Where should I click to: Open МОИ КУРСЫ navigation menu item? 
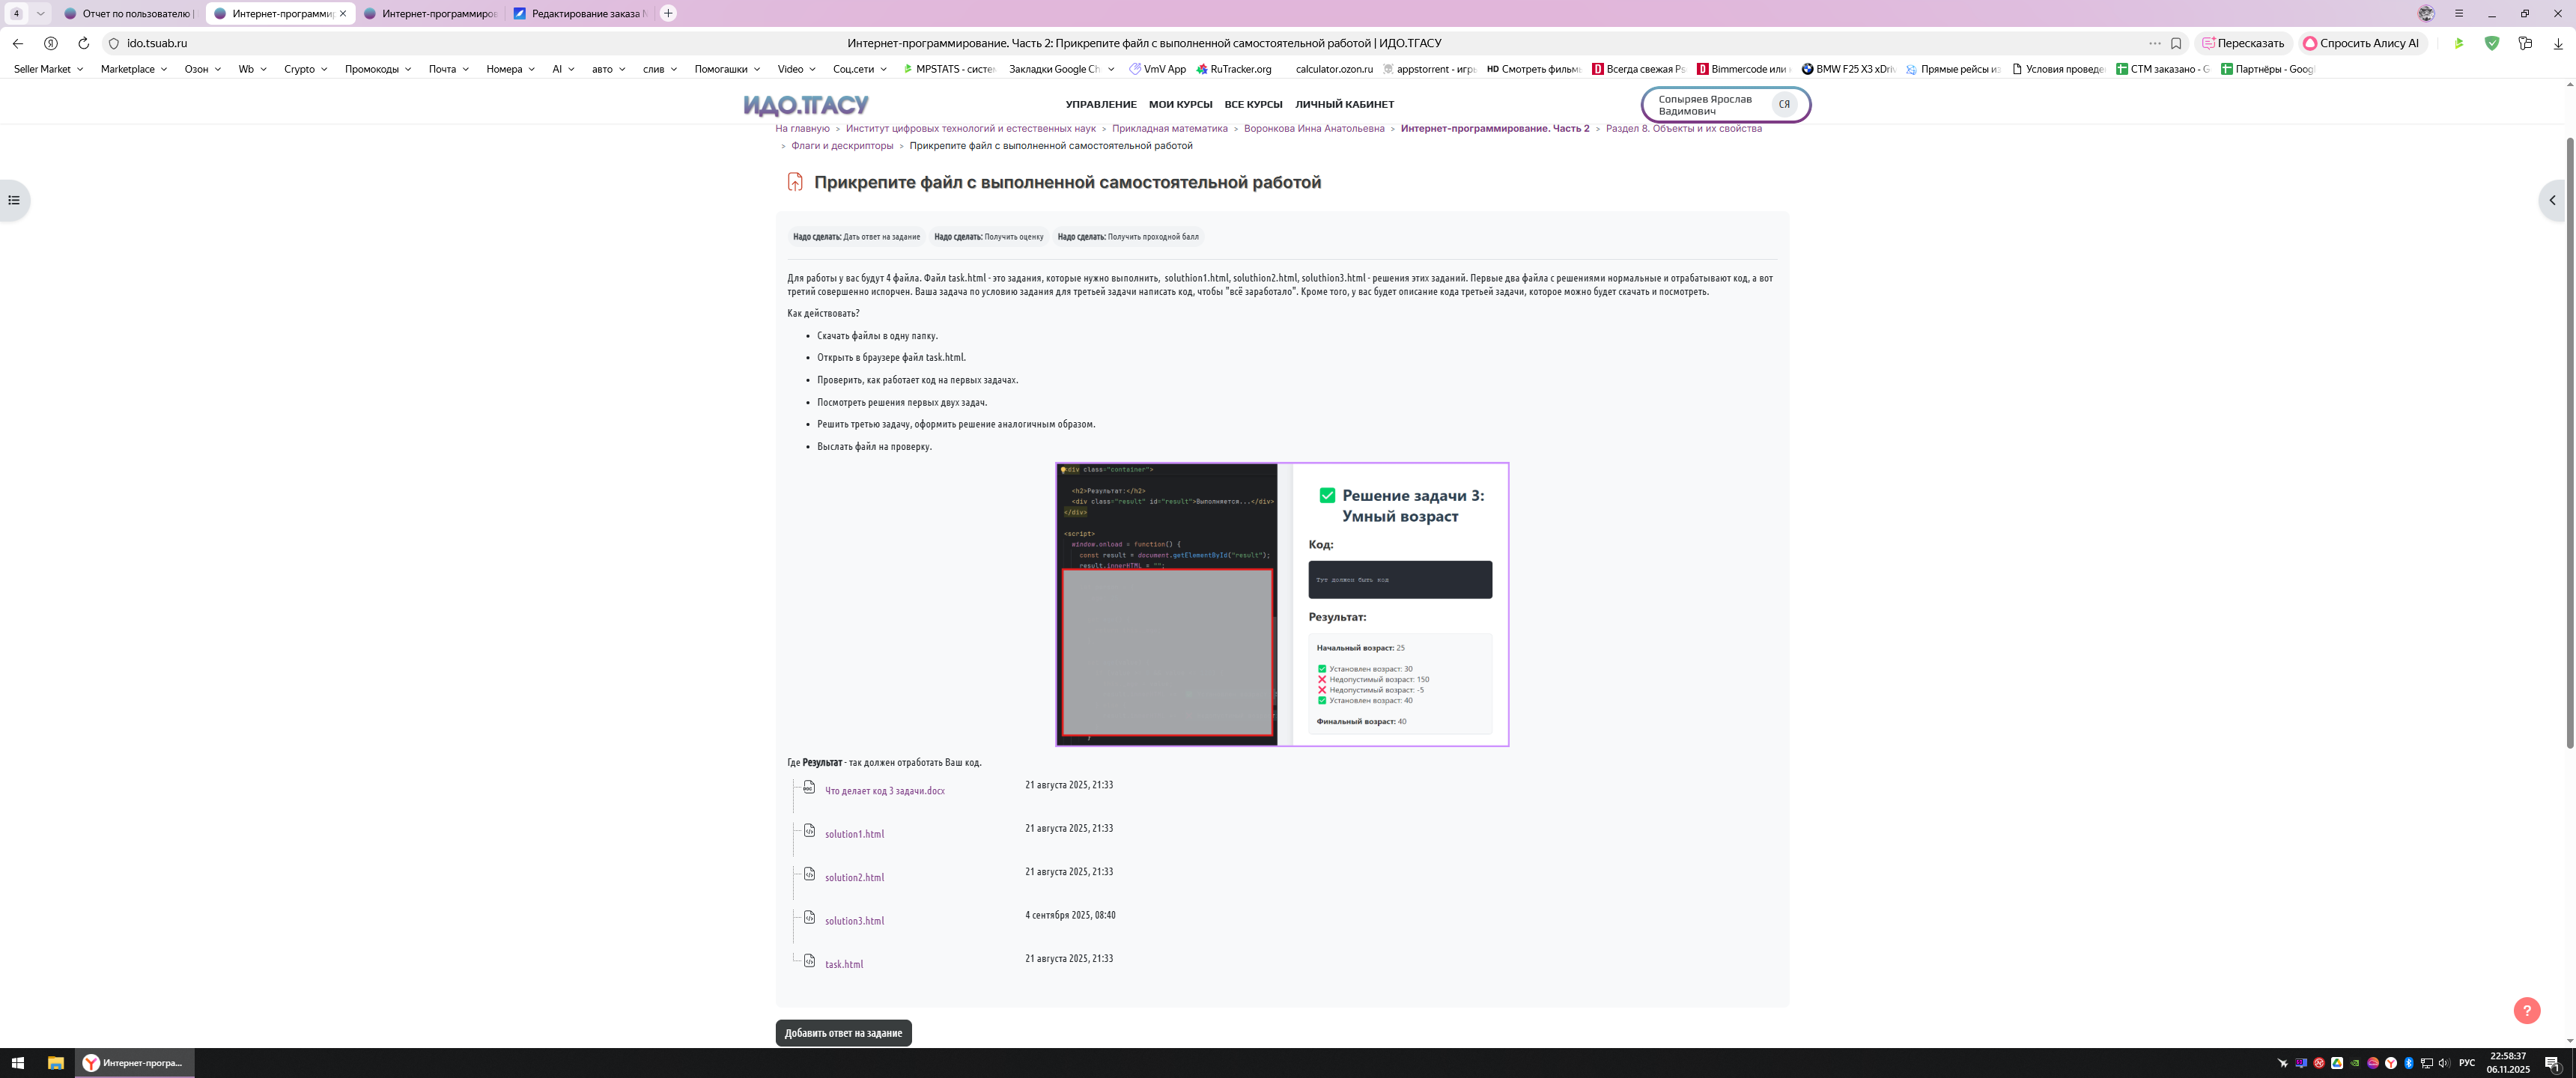point(1180,104)
